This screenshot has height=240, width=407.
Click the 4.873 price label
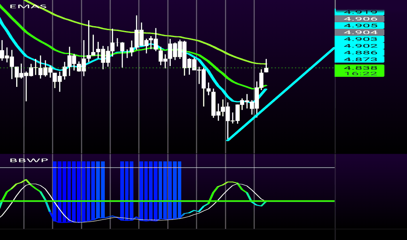pyautogui.click(x=359, y=59)
